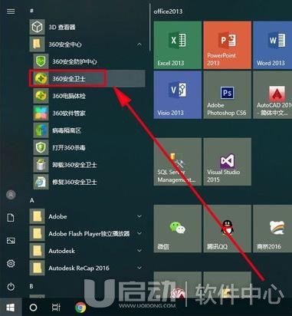Image resolution: width=292 pixels, height=316 pixels.
Task: Open Adobe Flash Player独立播放器 folder entry
Action: coord(87,234)
